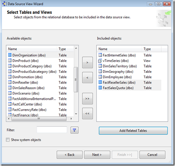Click the Add Related Tables button
Image resolution: width=175 pixels, height=166 pixels.
133,131
